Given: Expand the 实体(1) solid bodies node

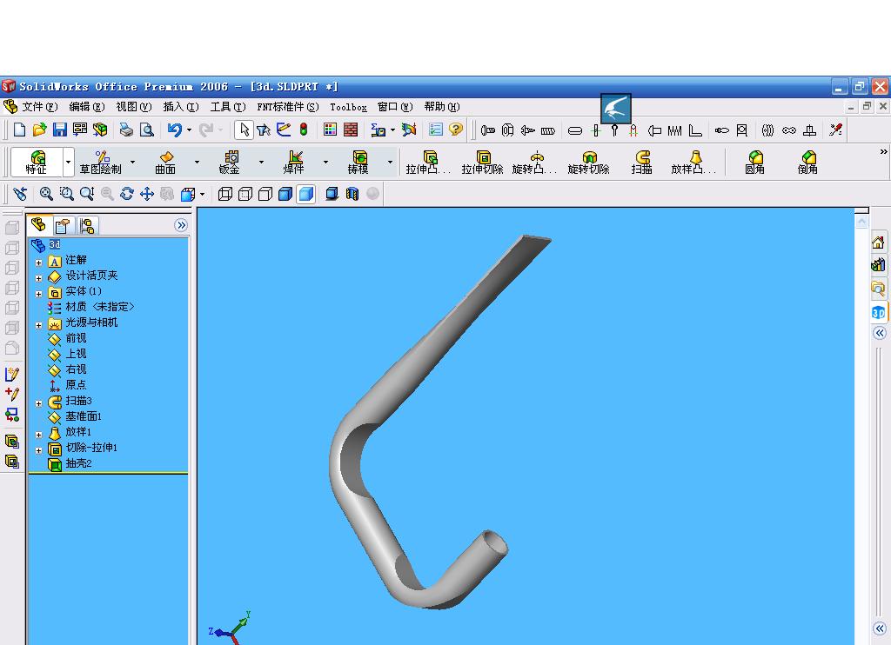Looking at the screenshot, I should coord(38,294).
